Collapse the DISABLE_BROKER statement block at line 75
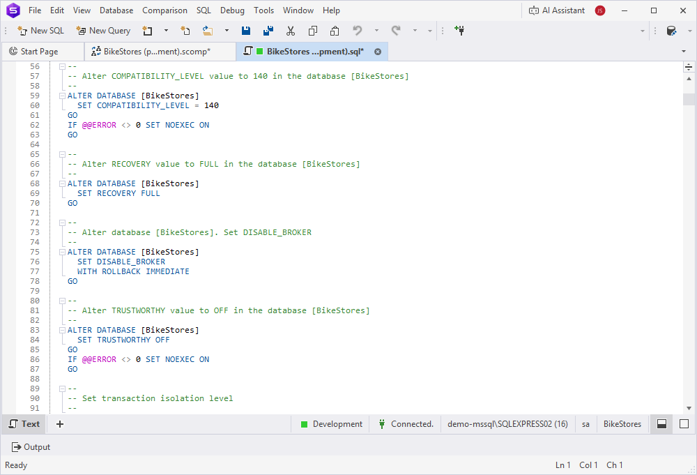Viewport: 697px width, 475px height. coord(61,252)
